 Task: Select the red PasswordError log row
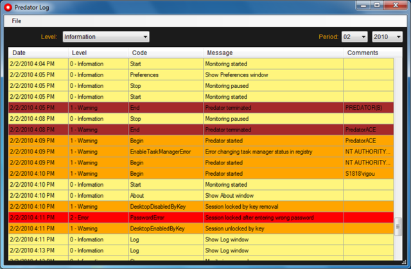[x=201, y=218]
